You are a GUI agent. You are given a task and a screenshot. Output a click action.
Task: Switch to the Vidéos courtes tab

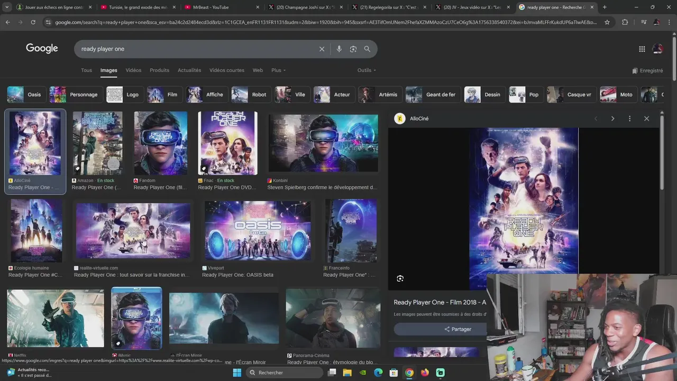pos(227,70)
